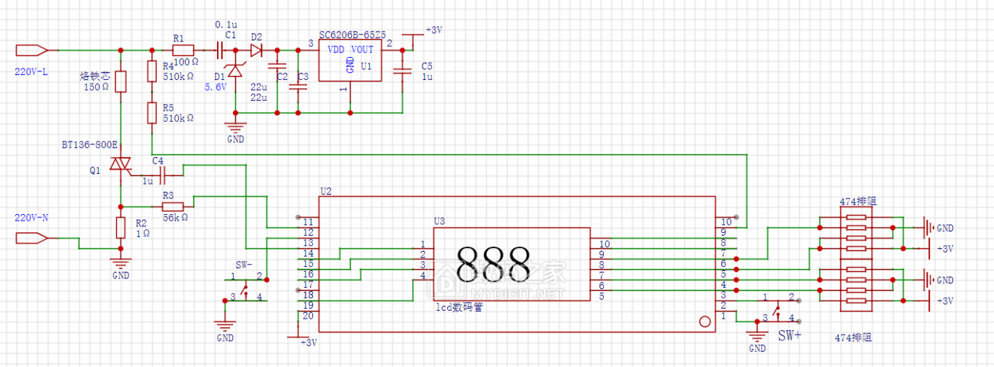Select zener diode D1 5.6V

[x=234, y=73]
